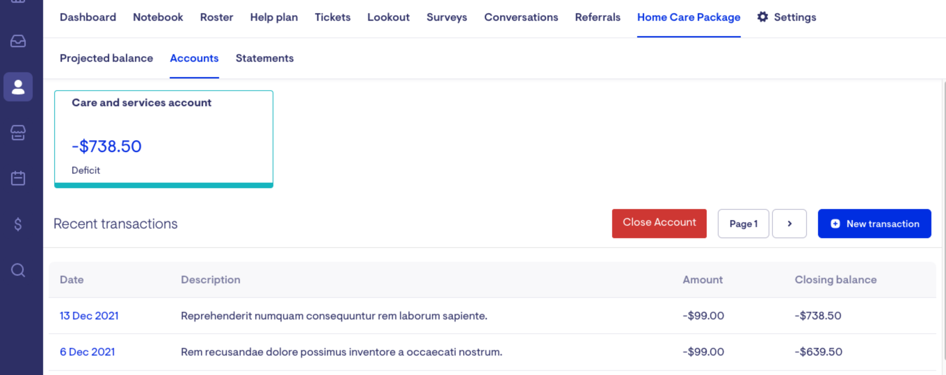This screenshot has height=375, width=946.
Task: Open the Help plan tab
Action: click(x=274, y=17)
